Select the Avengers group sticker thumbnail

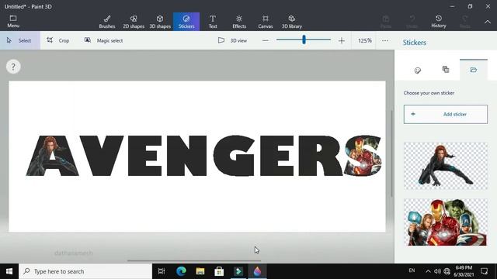[446, 222]
